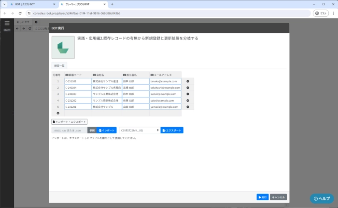
Task: Click the BOT logo thumbnail image
Action: [x=63, y=47]
